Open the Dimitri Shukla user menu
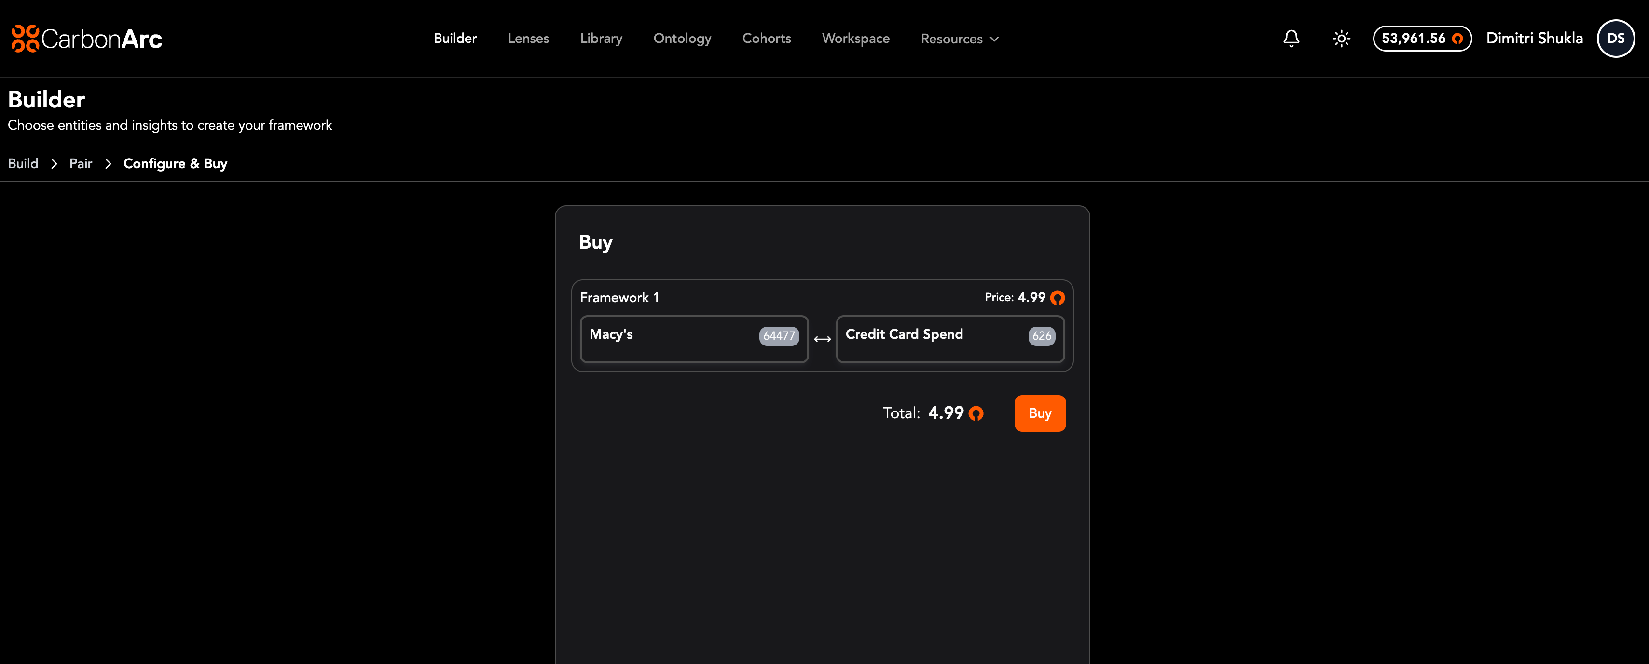The width and height of the screenshot is (1649, 664). tap(1534, 39)
